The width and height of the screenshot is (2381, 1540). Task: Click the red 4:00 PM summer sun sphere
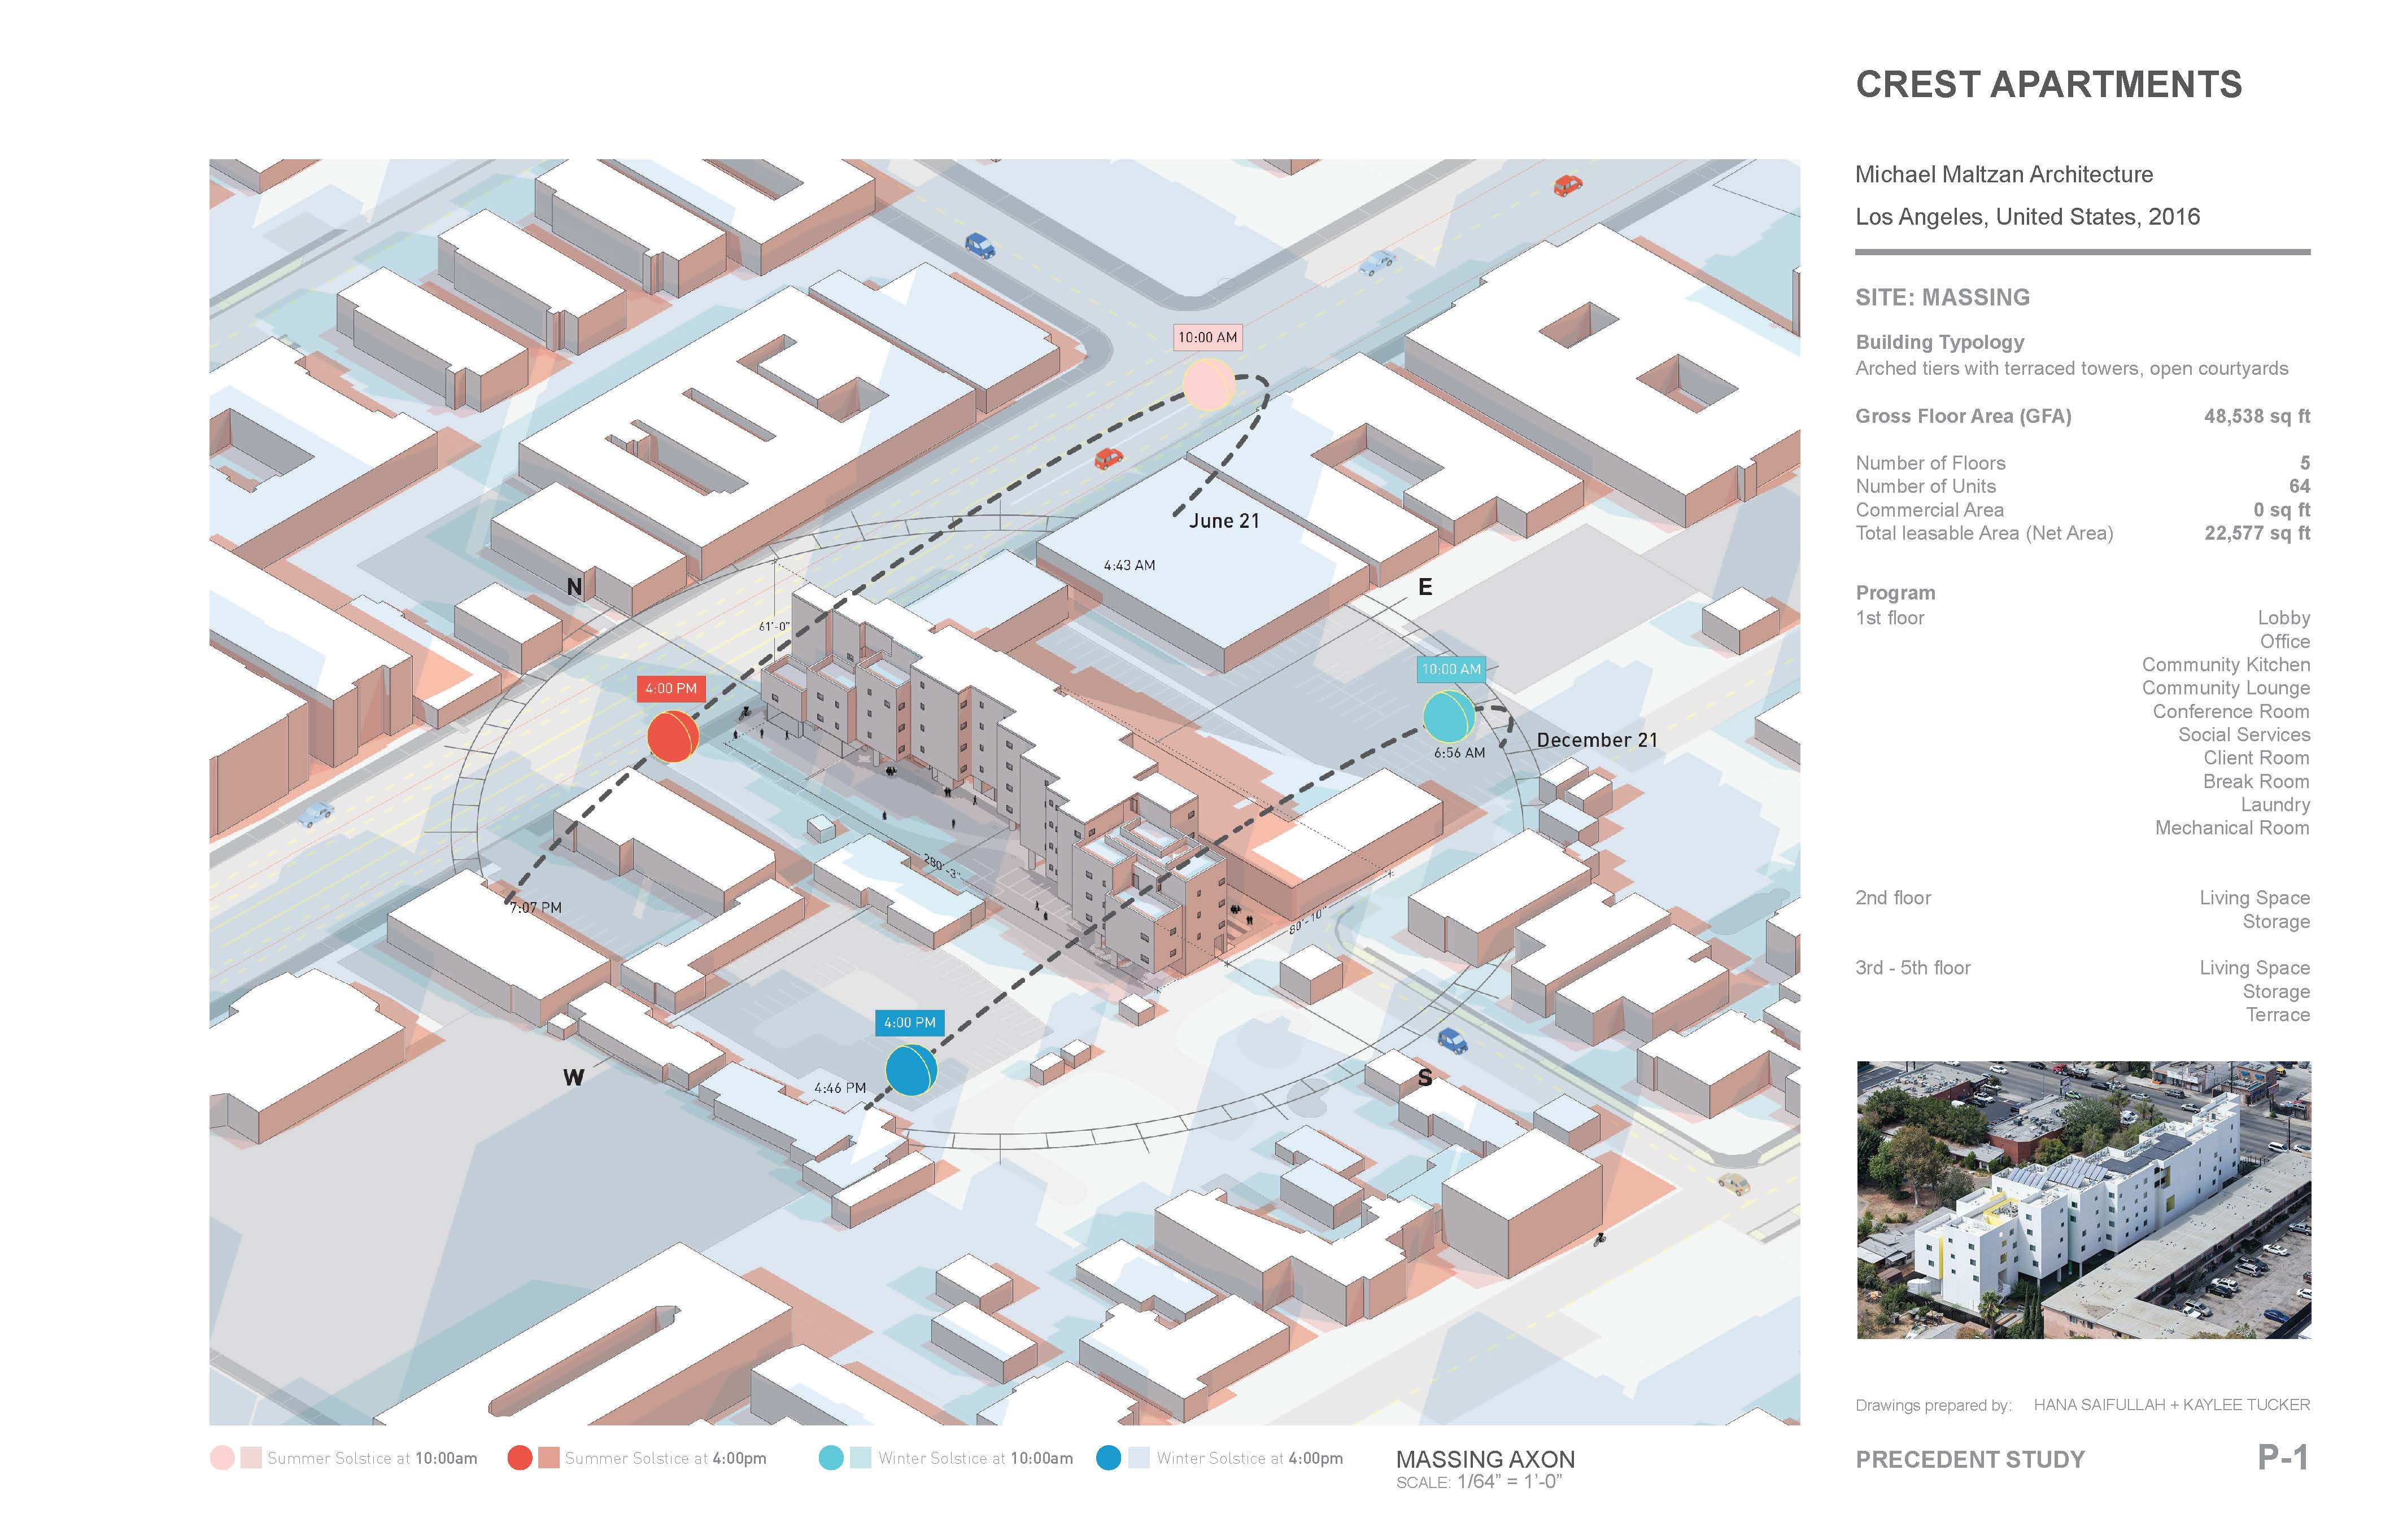[x=672, y=736]
